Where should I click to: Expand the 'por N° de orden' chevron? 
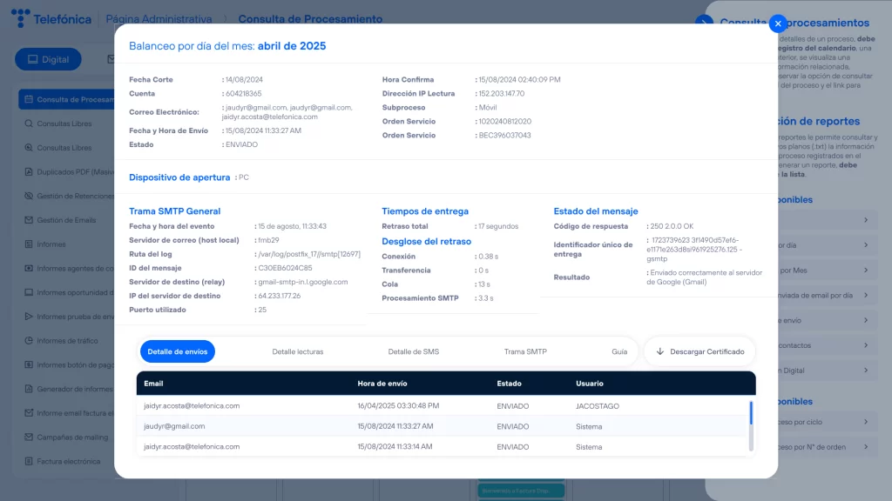point(866,447)
